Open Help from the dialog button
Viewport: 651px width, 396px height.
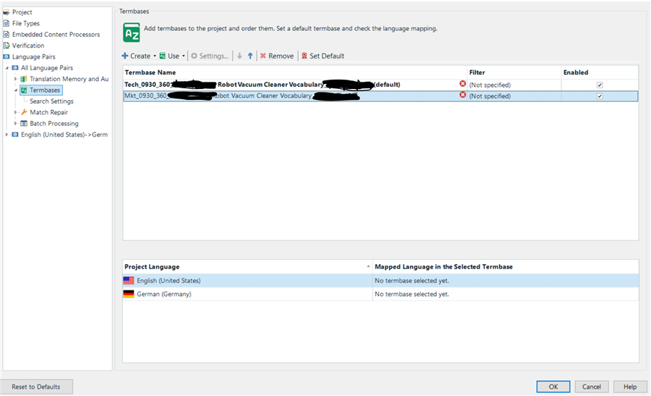click(630, 387)
